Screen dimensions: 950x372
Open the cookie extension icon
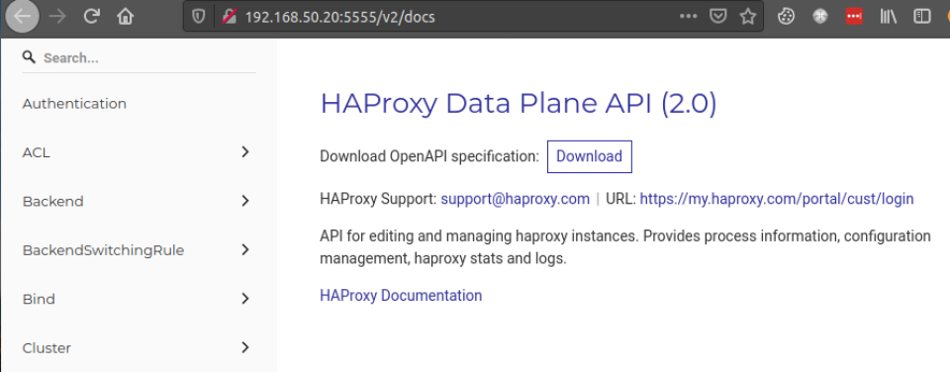tap(786, 17)
